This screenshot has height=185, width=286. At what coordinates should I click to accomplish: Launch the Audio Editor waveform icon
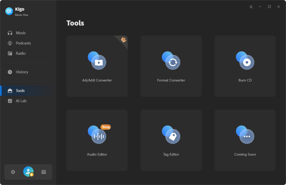tap(97, 135)
